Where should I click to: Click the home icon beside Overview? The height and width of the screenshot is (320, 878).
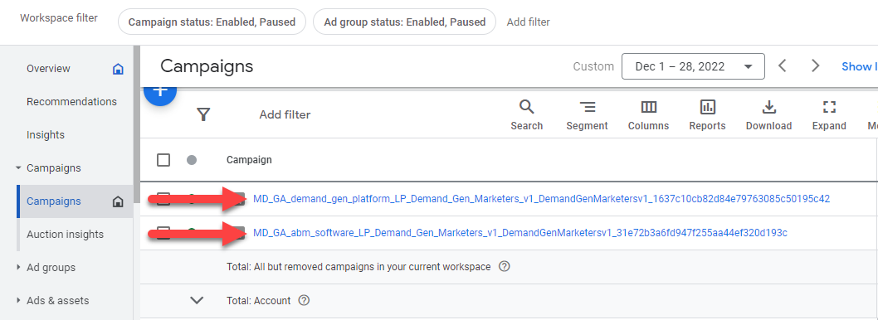[118, 69]
